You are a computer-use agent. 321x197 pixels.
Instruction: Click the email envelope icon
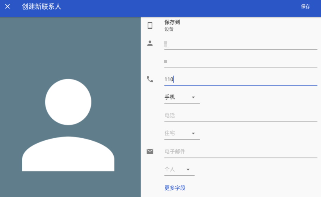pyautogui.click(x=150, y=152)
